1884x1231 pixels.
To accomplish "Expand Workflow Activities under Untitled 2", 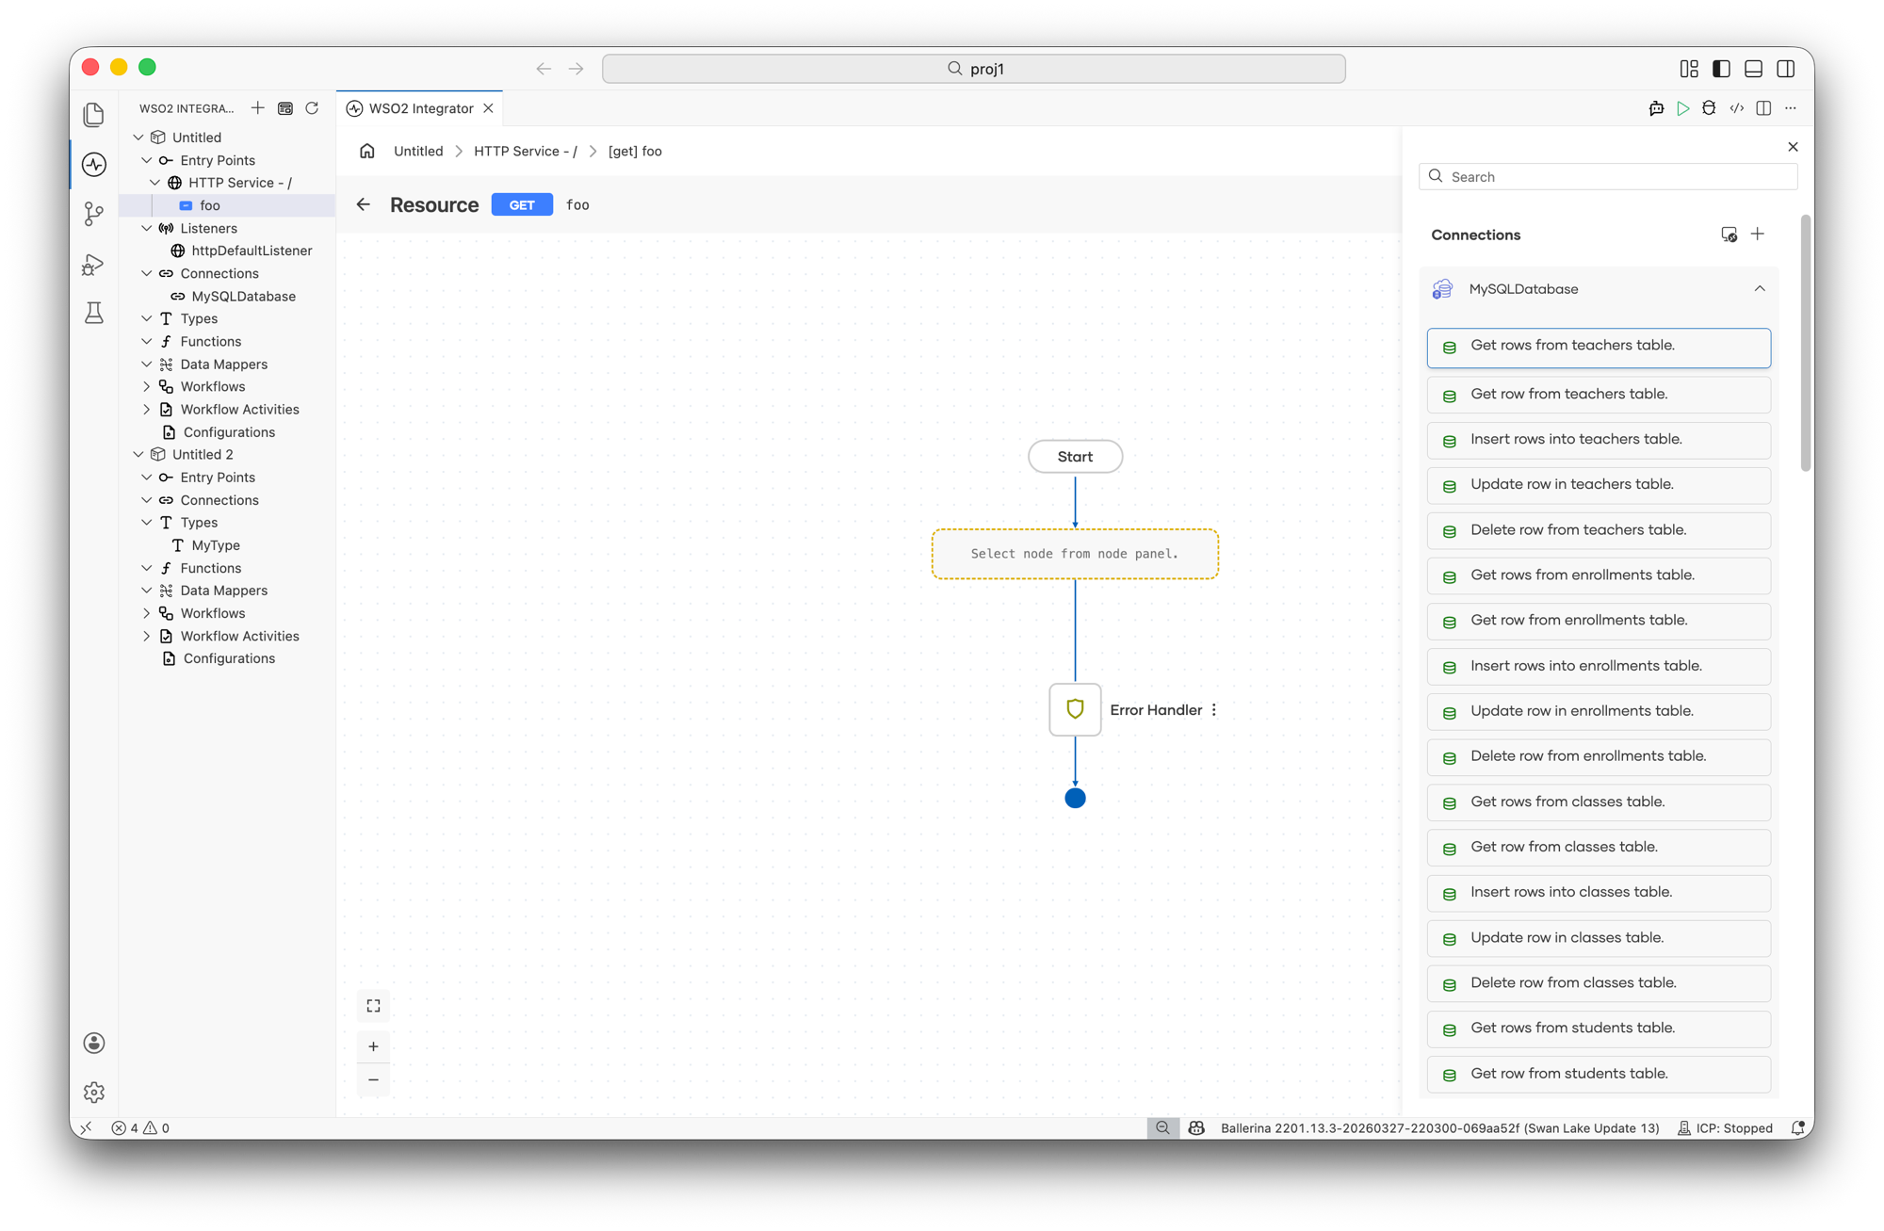I will pyautogui.click(x=147, y=636).
